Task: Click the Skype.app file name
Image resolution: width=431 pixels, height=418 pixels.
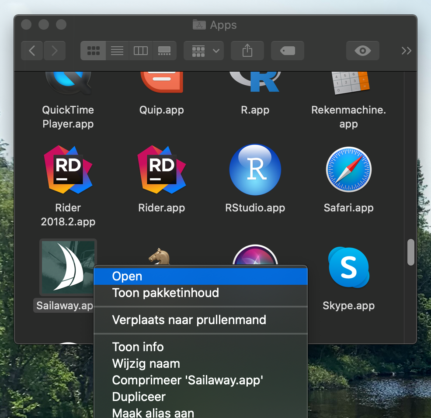Action: (348, 306)
